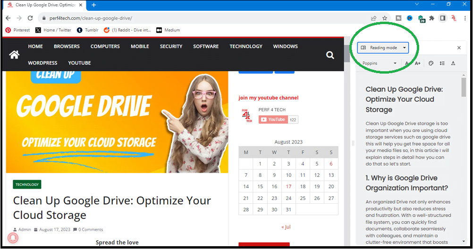Open the Poppins font dropdown
The width and height of the screenshot is (473, 250).
[x=380, y=63]
